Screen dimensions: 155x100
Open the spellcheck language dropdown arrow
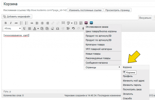72,23
